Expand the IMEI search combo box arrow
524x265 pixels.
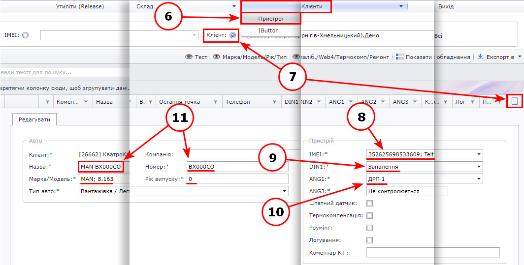click(194, 35)
